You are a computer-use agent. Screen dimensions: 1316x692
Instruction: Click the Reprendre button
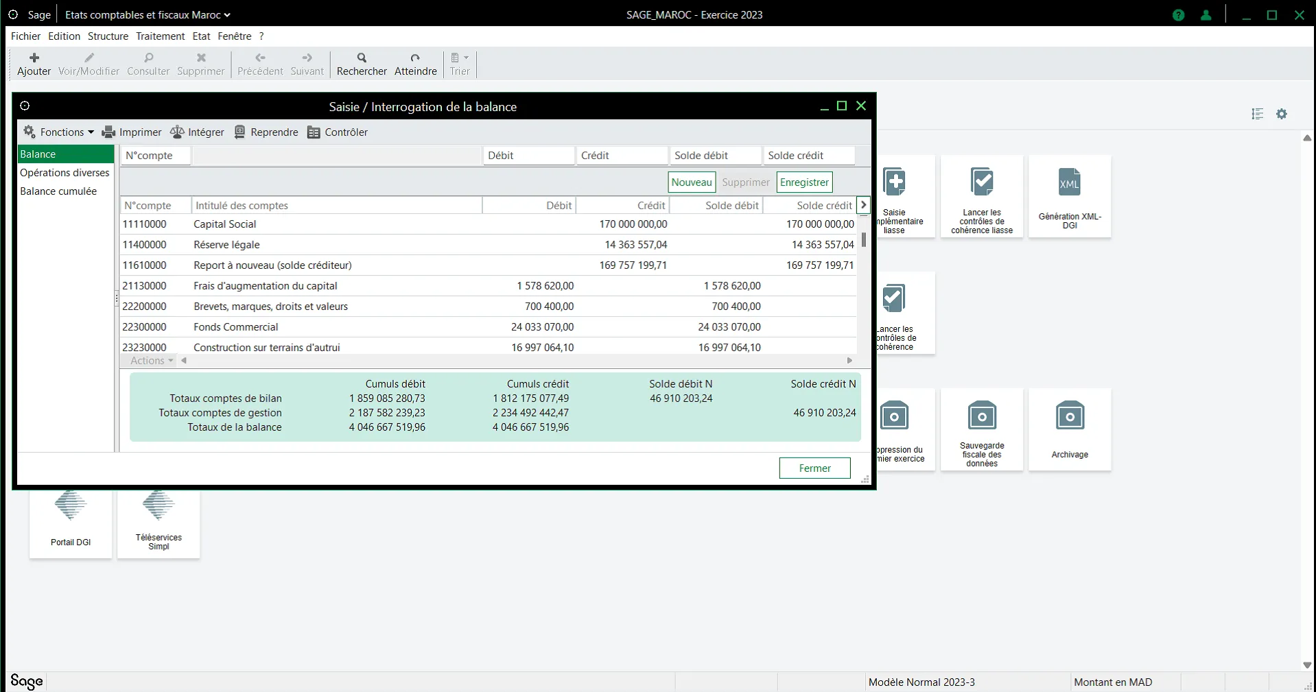[x=266, y=132]
